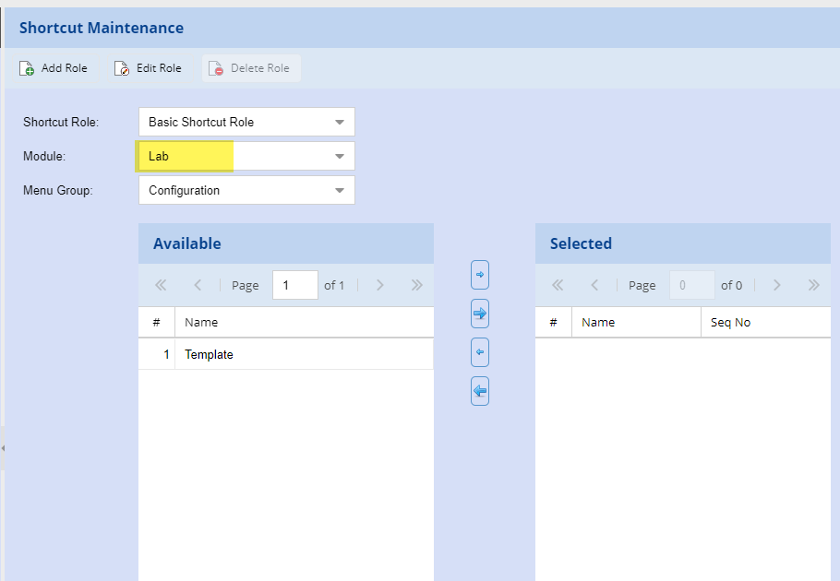Open Edit Role from the toolbar
Viewport: 840px width, 581px height.
[148, 68]
